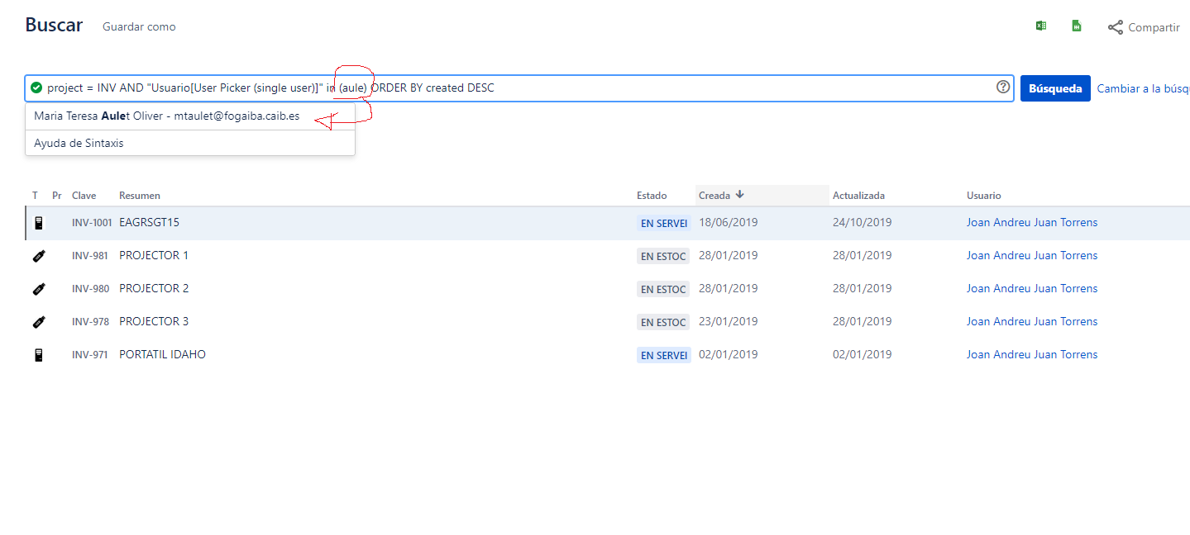Click Guardar como to save the filter
The width and height of the screenshot is (1190, 535).
click(139, 26)
